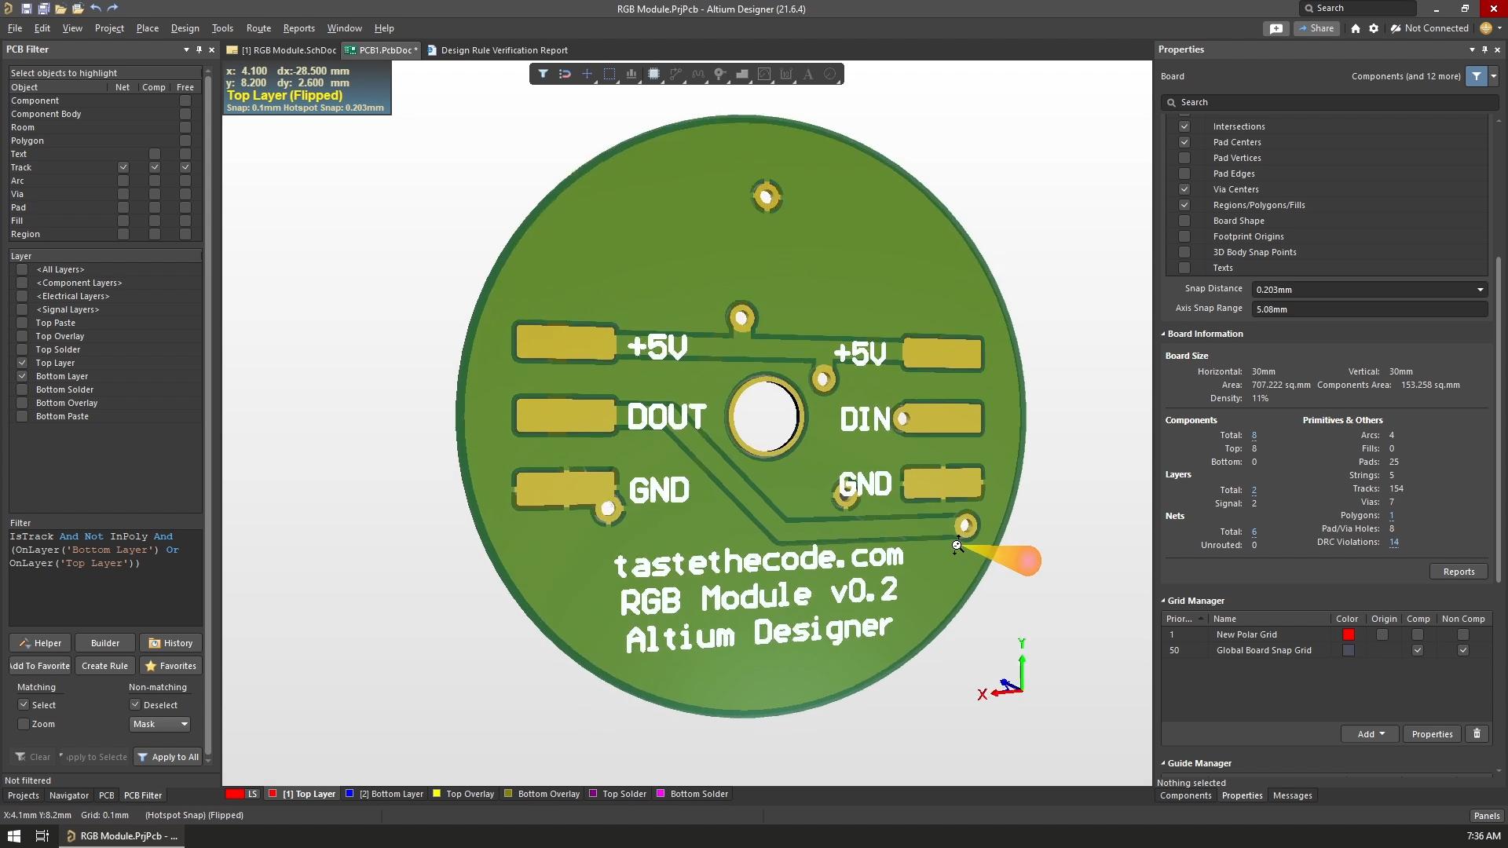Image resolution: width=1508 pixels, height=848 pixels.
Task: Click the home icon in top bar
Action: pos(1356,28)
